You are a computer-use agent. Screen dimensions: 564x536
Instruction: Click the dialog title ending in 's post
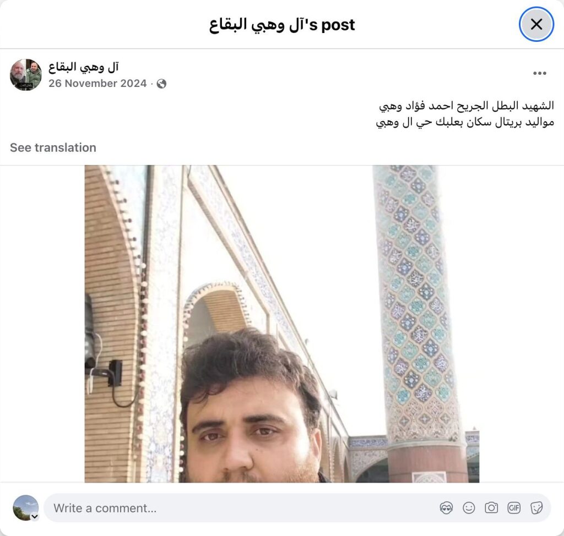[282, 24]
